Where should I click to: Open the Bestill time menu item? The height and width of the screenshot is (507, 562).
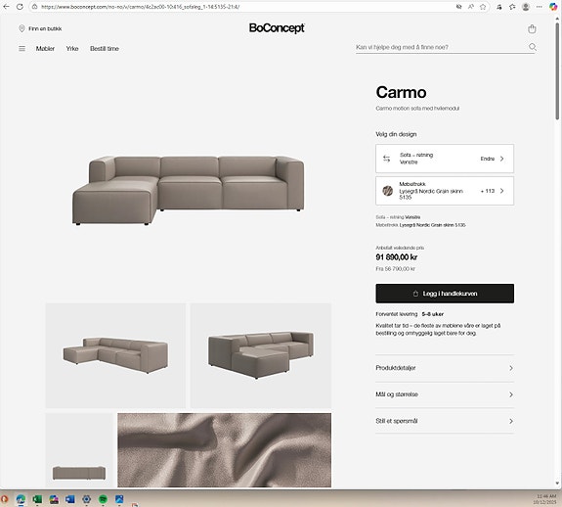tap(105, 48)
